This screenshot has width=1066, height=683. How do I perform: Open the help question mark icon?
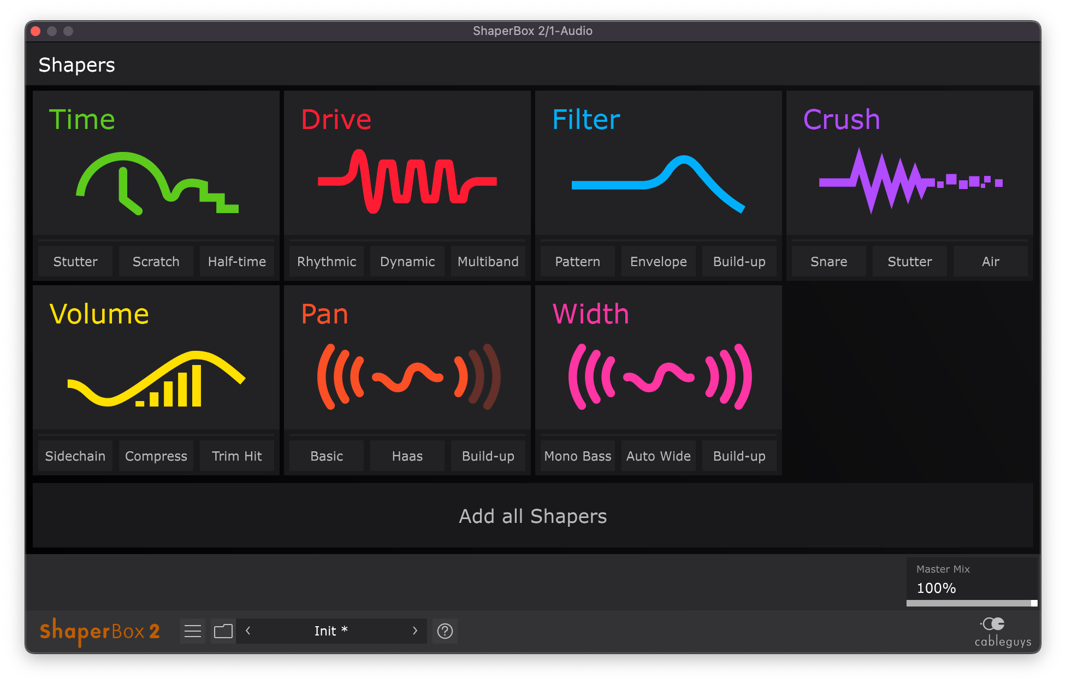pos(445,631)
